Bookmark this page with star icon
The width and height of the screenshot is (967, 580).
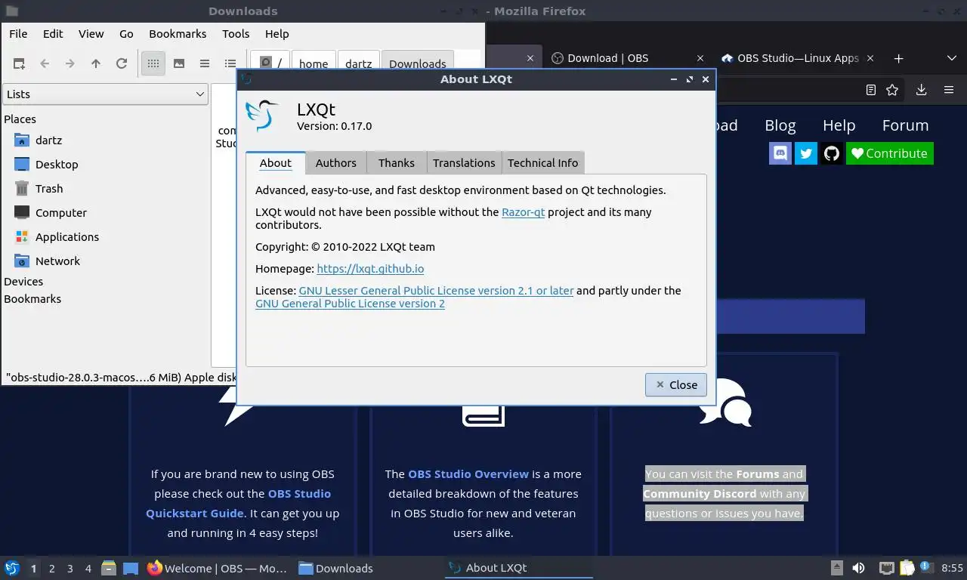click(892, 90)
